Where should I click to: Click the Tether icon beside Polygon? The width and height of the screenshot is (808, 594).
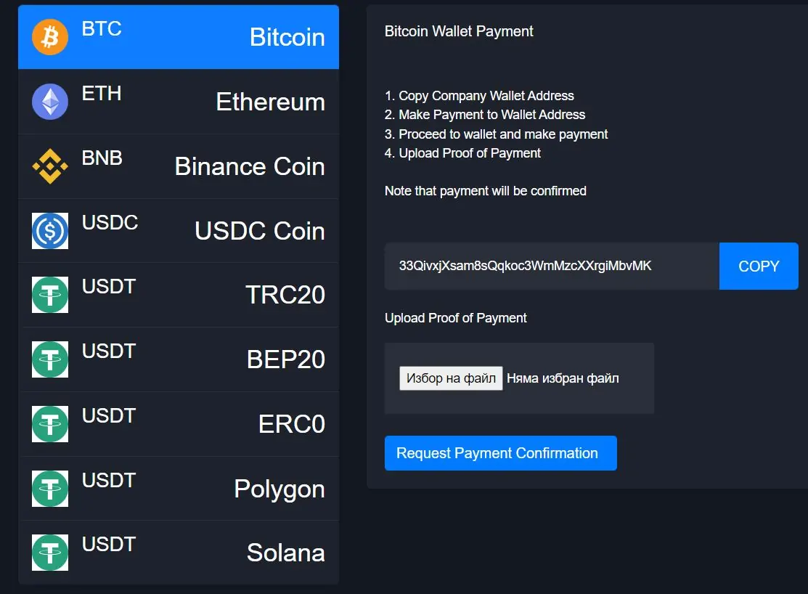[50, 488]
